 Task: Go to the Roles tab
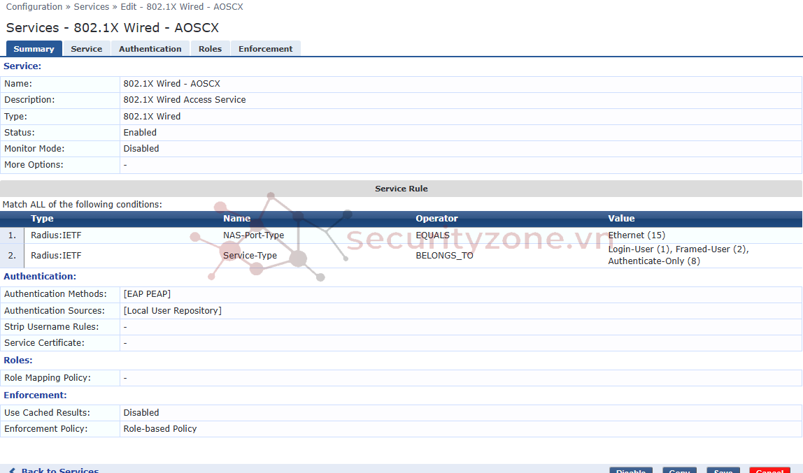[210, 49]
